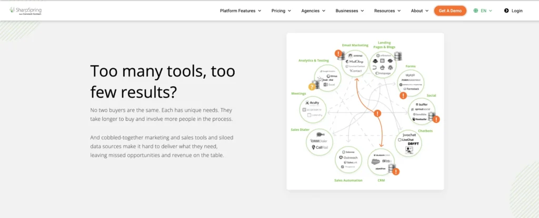Click the tools diagram image card
539x218 pixels.
point(365,111)
